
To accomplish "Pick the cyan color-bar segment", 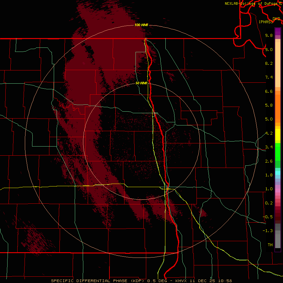I will [278, 173].
